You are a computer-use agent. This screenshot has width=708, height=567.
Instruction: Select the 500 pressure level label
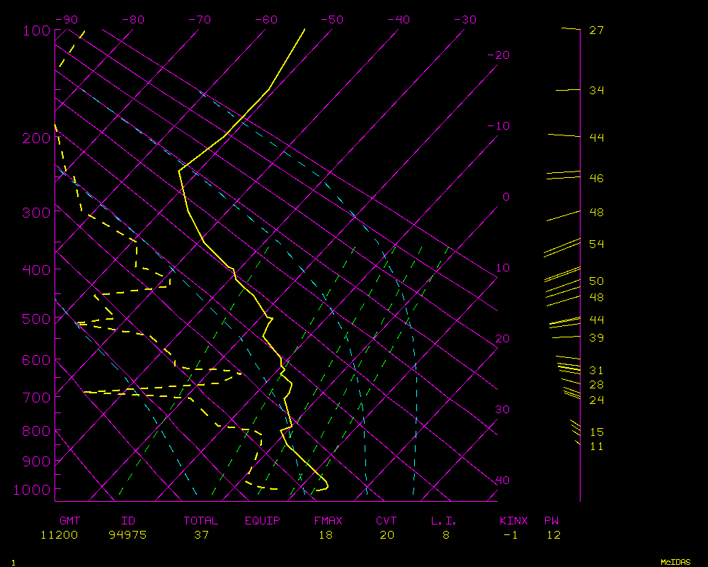(x=36, y=319)
